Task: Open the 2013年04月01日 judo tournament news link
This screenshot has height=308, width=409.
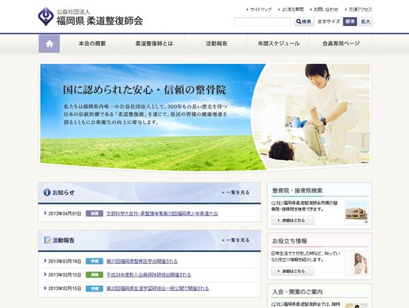Action: tap(162, 213)
